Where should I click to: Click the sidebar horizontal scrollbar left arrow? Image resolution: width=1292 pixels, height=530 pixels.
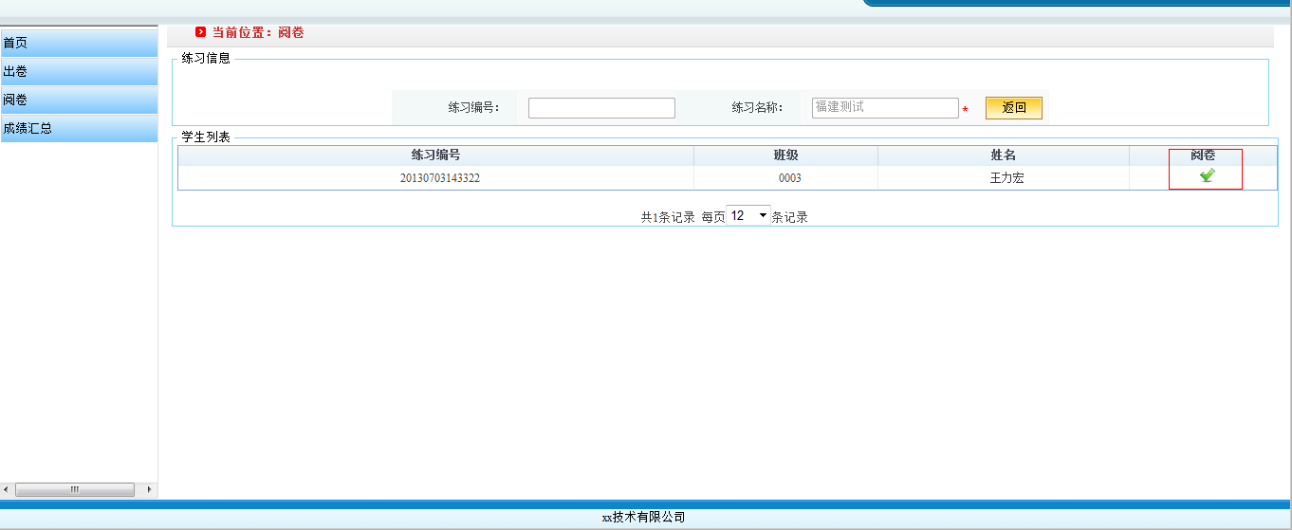pyautogui.click(x=8, y=489)
